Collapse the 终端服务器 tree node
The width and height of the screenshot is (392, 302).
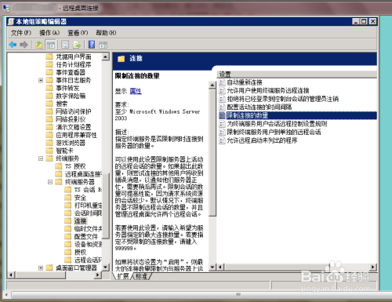click(x=50, y=182)
